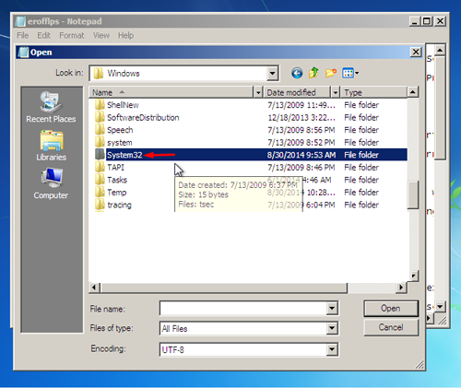Select the lowercase system folder icon

(x=100, y=142)
